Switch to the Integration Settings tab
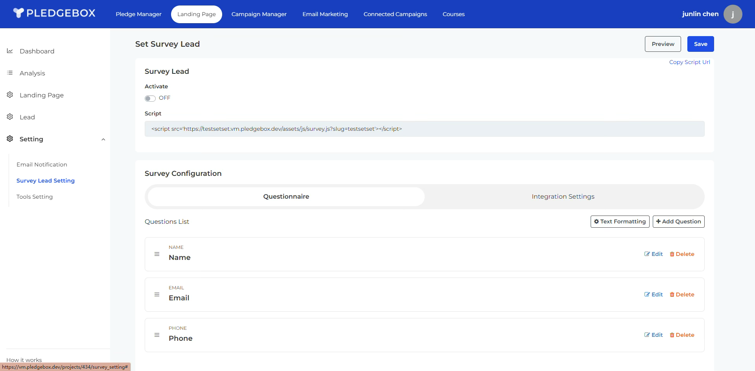Image resolution: width=755 pixels, height=371 pixels. click(563, 197)
